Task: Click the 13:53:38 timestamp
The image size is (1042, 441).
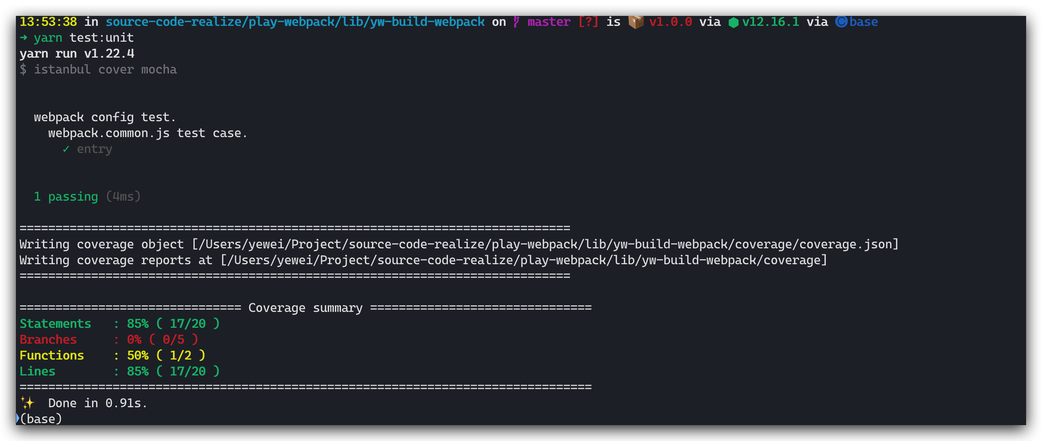Action: pyautogui.click(x=48, y=22)
